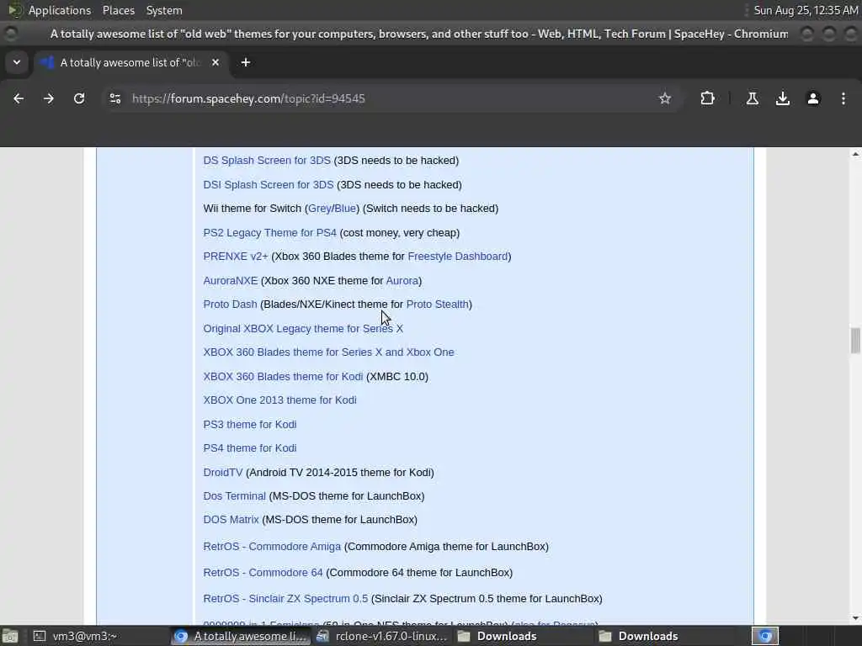
Task: Open the Blue Wii theme link
Action: [345, 209]
